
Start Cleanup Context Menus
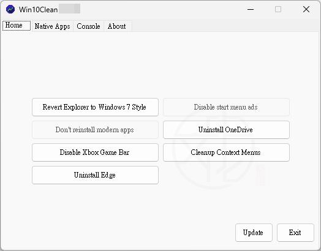pyautogui.click(x=226, y=152)
